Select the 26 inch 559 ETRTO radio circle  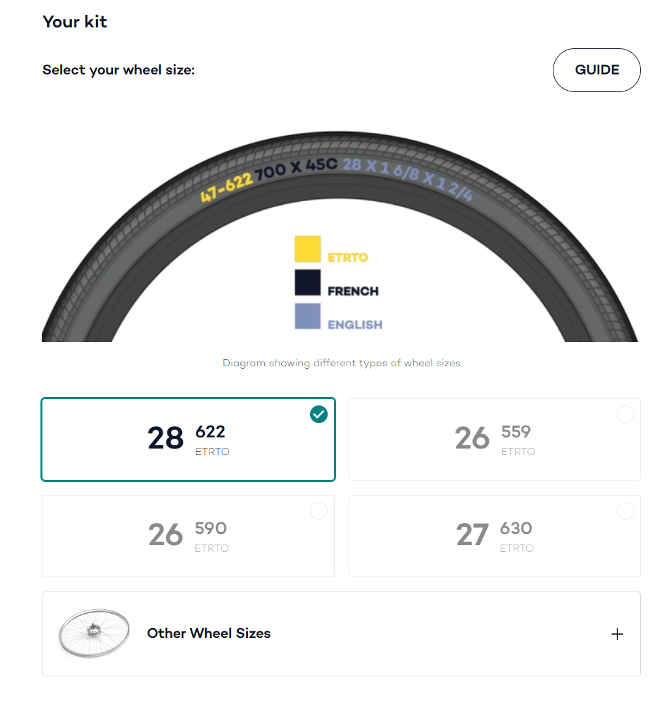point(625,415)
